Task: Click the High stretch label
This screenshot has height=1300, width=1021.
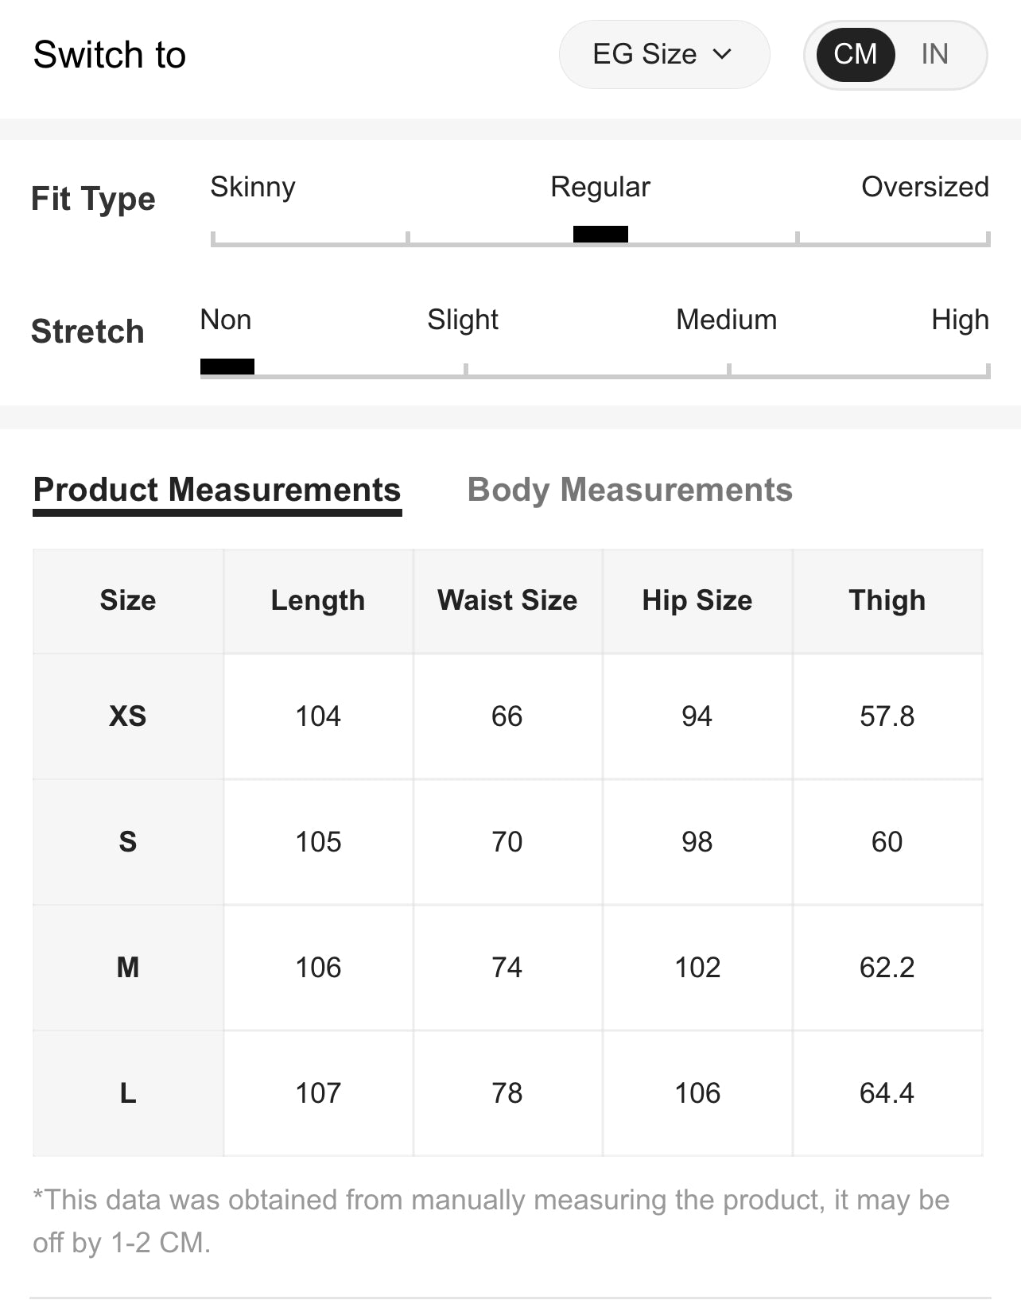Action: 960,320
